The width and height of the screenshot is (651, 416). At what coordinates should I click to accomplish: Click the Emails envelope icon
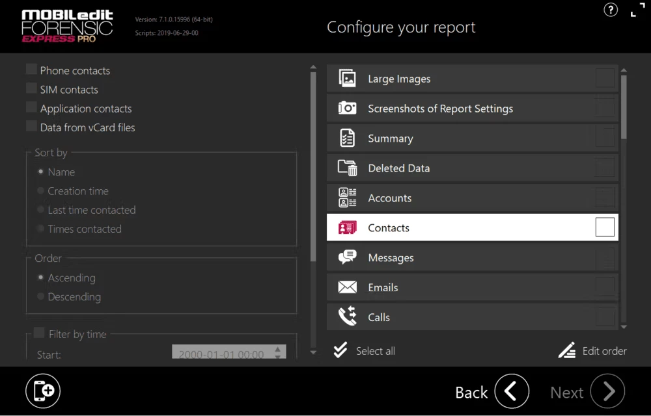(347, 287)
